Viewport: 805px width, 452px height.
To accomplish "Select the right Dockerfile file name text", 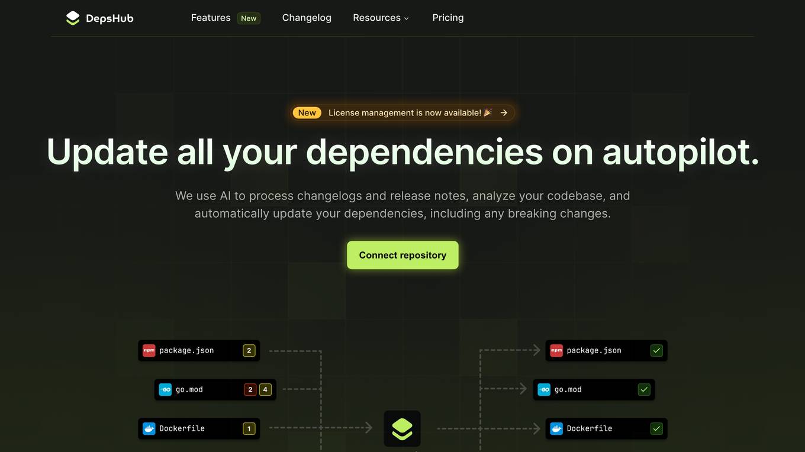I will [590, 428].
